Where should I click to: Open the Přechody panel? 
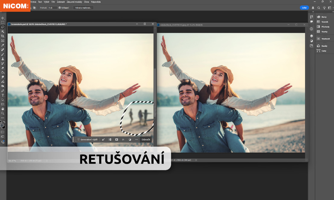pos(323,27)
